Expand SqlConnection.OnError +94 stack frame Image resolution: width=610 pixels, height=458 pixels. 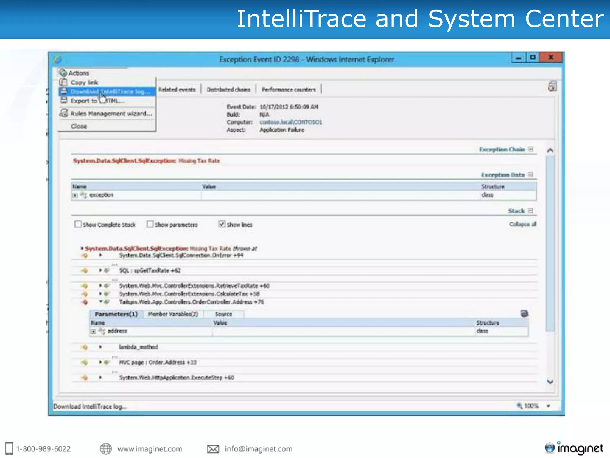coord(100,255)
